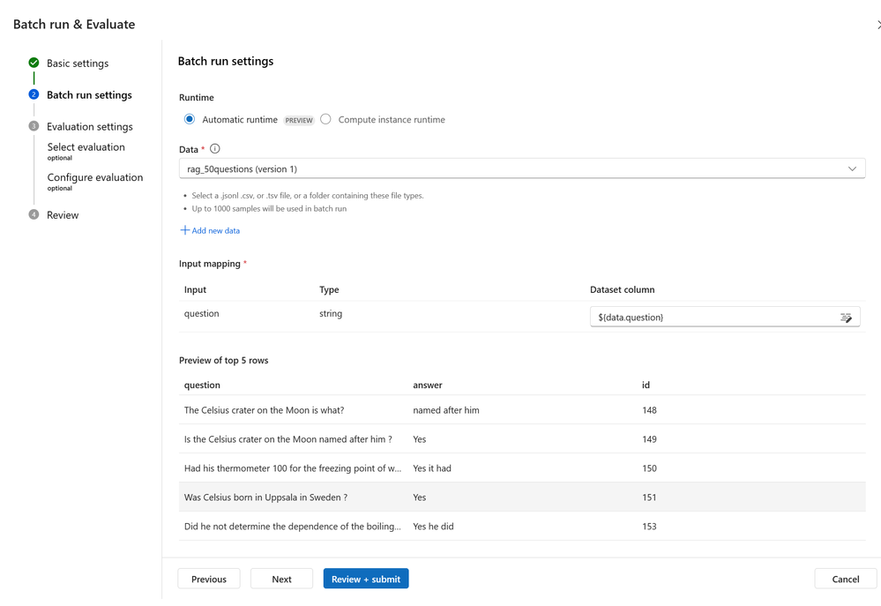Open the Data dropdown rag_50questions
The image size is (881, 606).
[522, 168]
